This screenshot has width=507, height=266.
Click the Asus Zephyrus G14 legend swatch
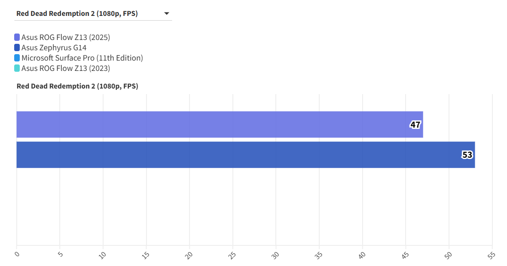point(17,48)
